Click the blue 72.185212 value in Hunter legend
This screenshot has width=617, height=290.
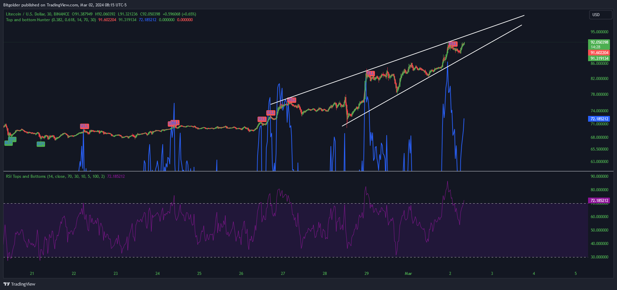tap(148, 20)
